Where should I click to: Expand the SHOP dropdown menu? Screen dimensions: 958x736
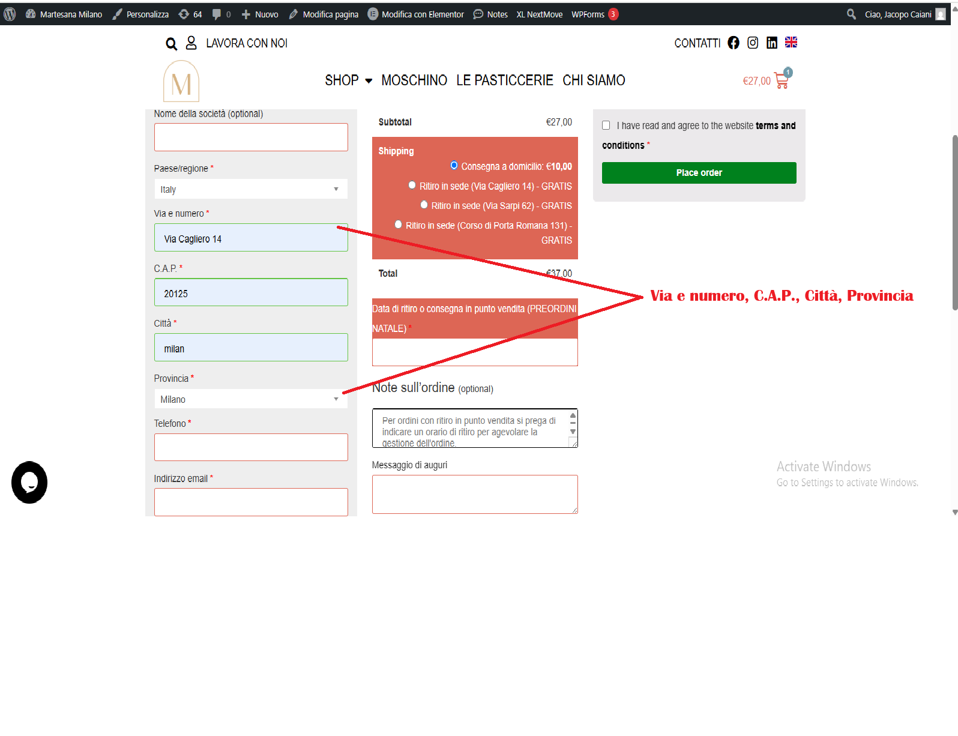pos(349,80)
